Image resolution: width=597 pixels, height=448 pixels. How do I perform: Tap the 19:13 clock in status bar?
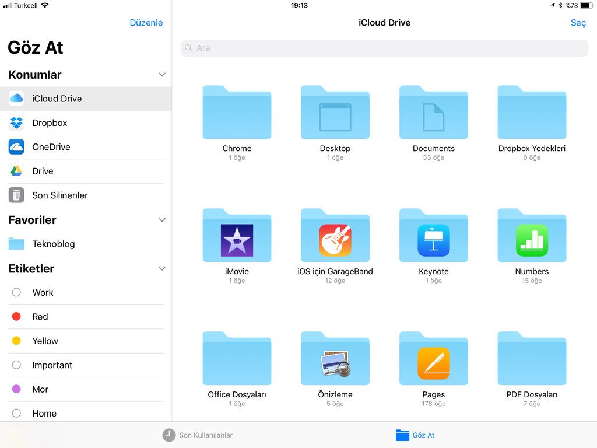(299, 5)
